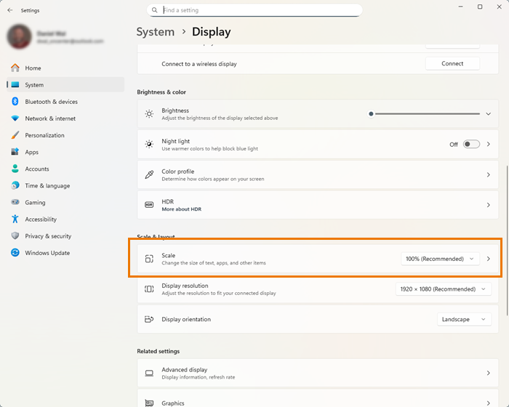Click the Apps label in sidebar
This screenshot has height=407, width=509.
(x=32, y=152)
